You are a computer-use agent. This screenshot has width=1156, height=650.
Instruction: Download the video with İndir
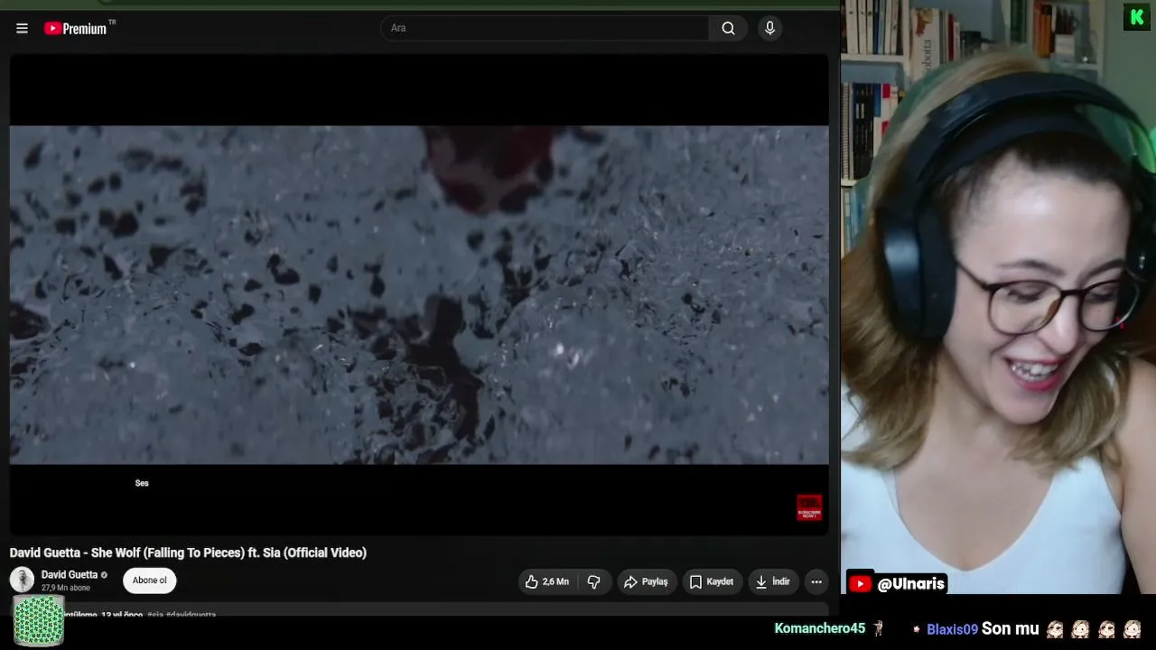[x=773, y=582]
